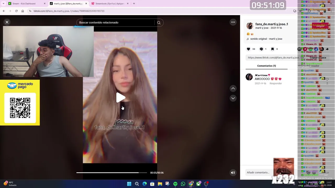
Task: Focus the 'Buscar contenido relacionado' search field
Action: pos(115,22)
